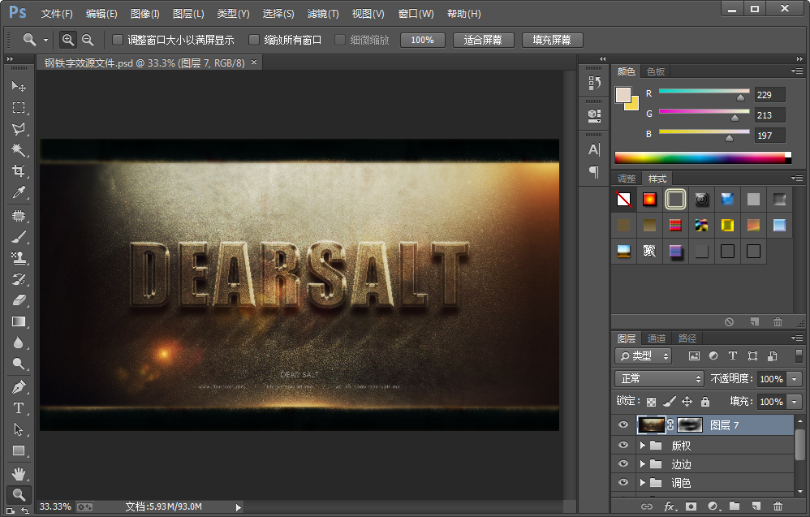Viewport: 810px width, 517px height.
Task: Expand the 版权 layer group
Action: [642, 446]
